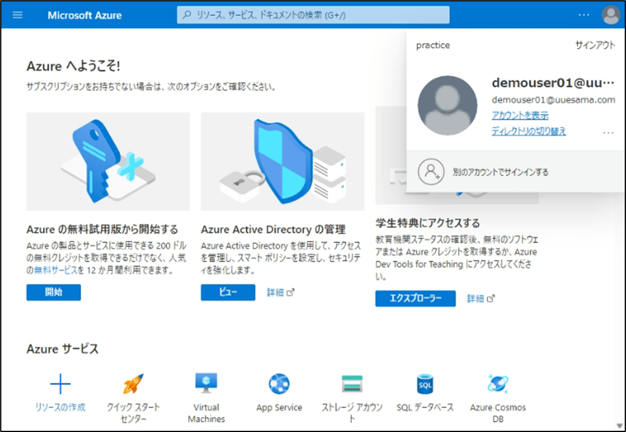Click the external link icon next to ビュー's 詳細
Viewport: 626px width, 432px height.
[291, 292]
